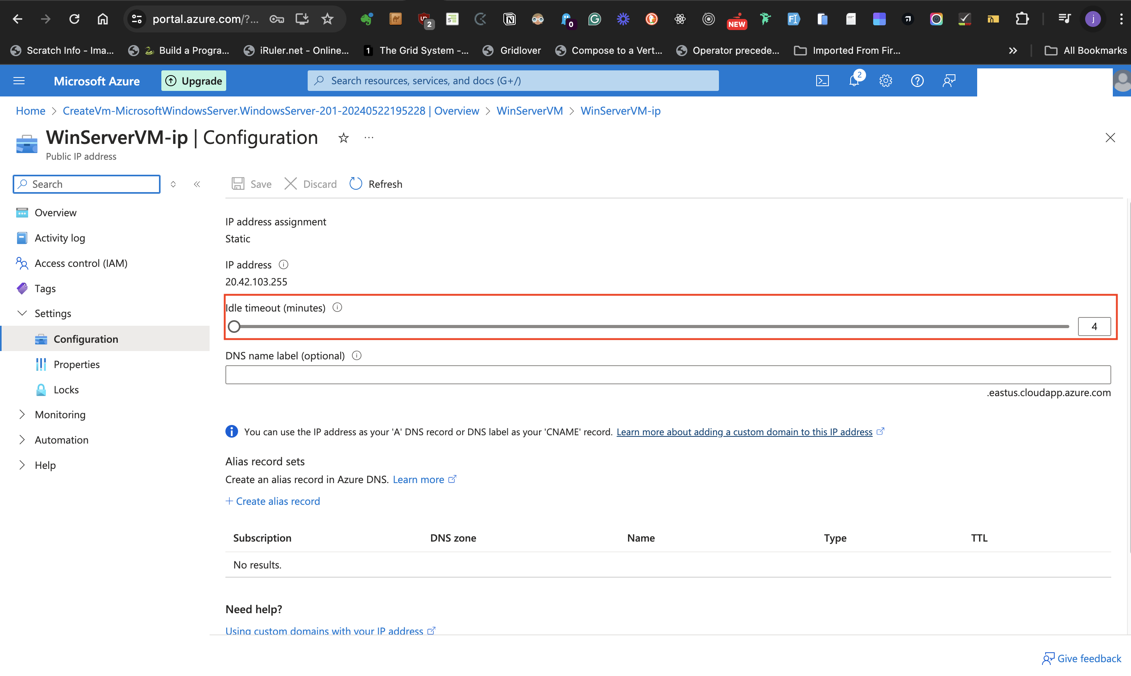Click the Idle timeout slider handle
The height and width of the screenshot is (676, 1131).
(234, 327)
